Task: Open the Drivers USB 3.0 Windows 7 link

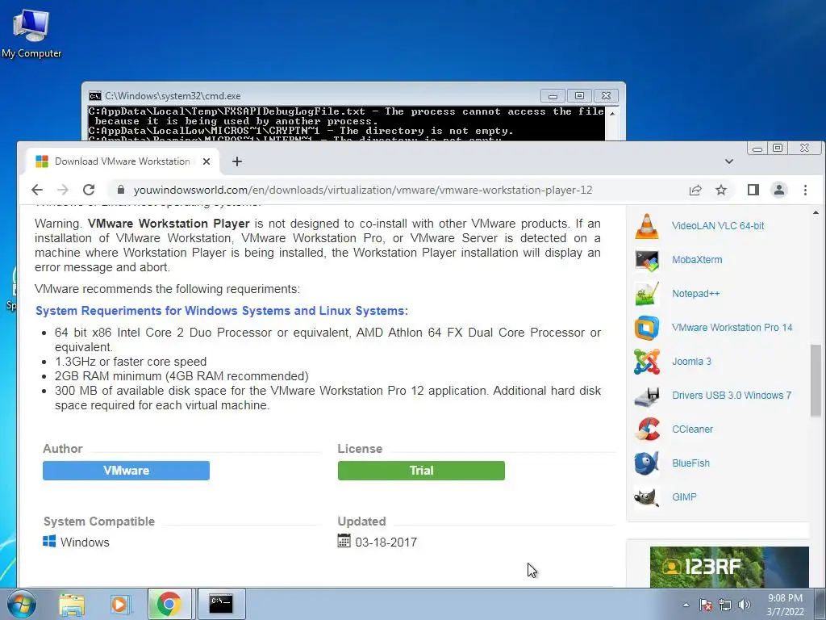Action: 731,396
